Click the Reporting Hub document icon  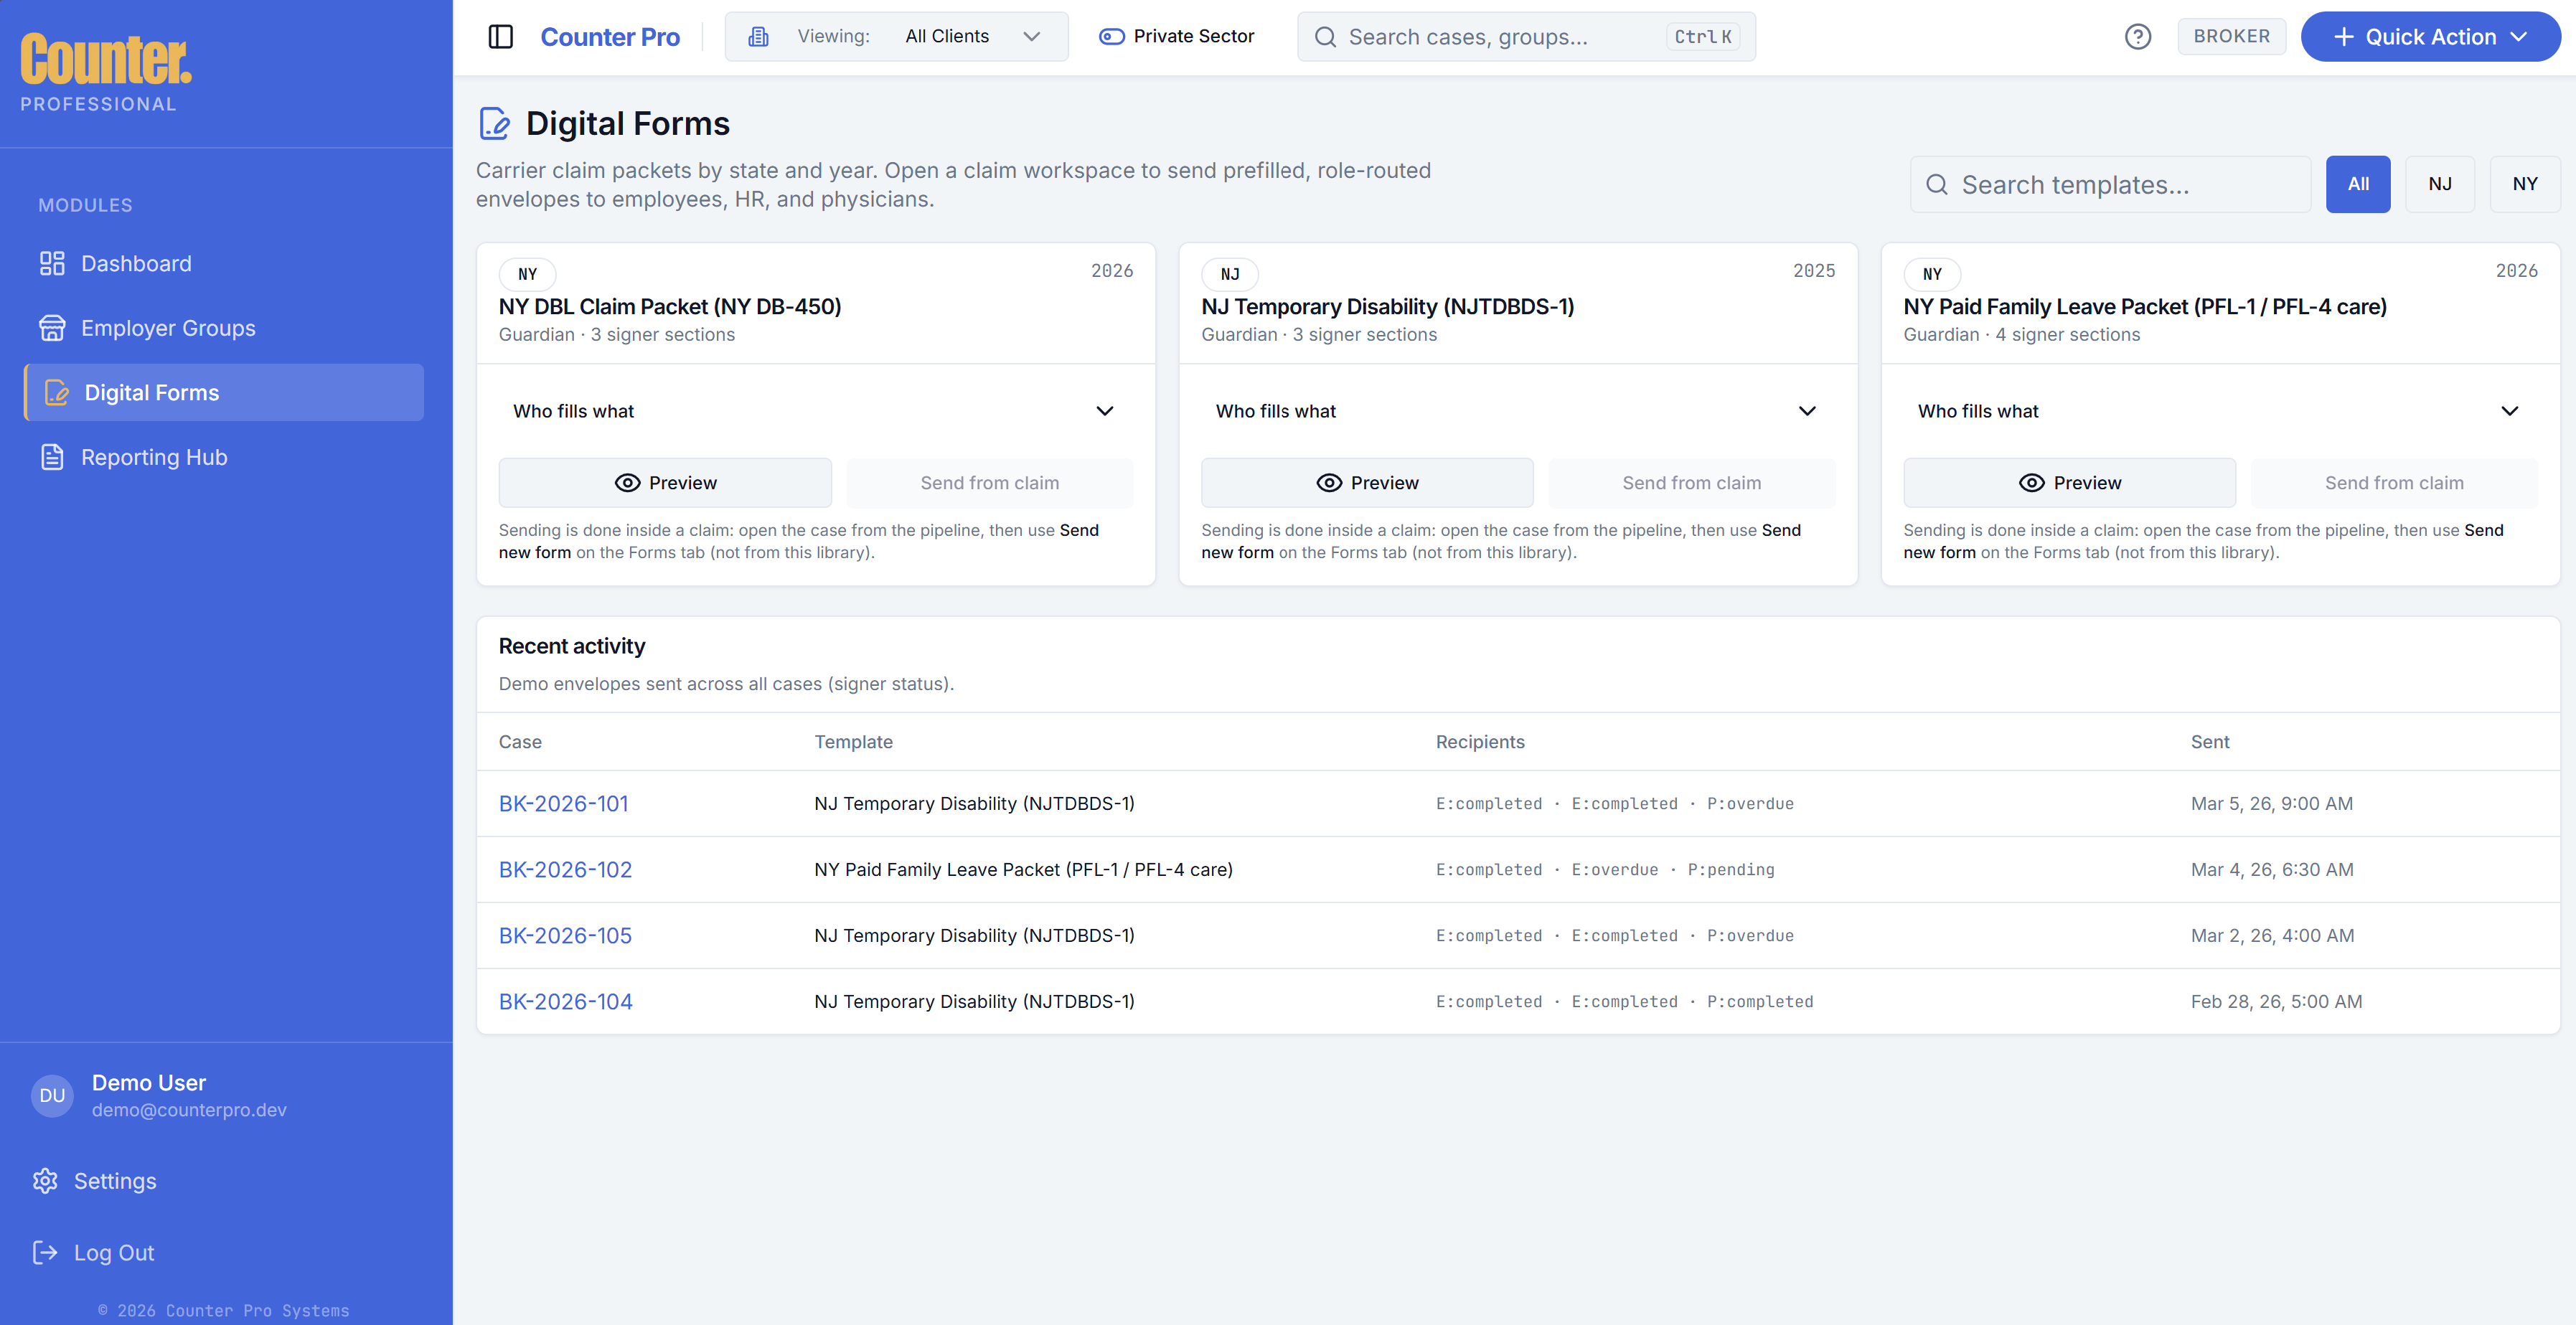(x=52, y=456)
